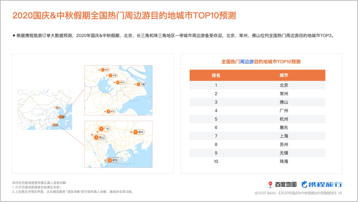
Task: Select the table cell showing 惠东
Action: 284,128
